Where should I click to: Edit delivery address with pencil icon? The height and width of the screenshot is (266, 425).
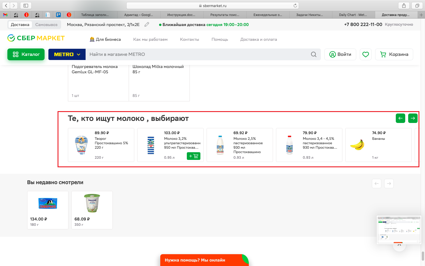[147, 25]
